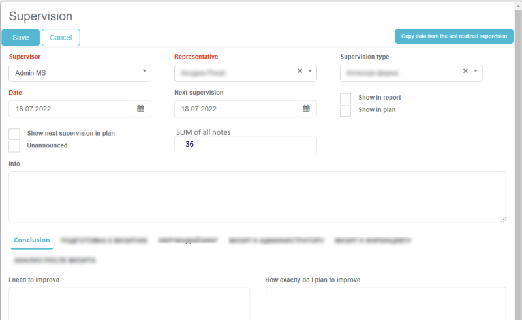Expand the Supervisor dropdown
The height and width of the screenshot is (320, 522).
pos(144,73)
